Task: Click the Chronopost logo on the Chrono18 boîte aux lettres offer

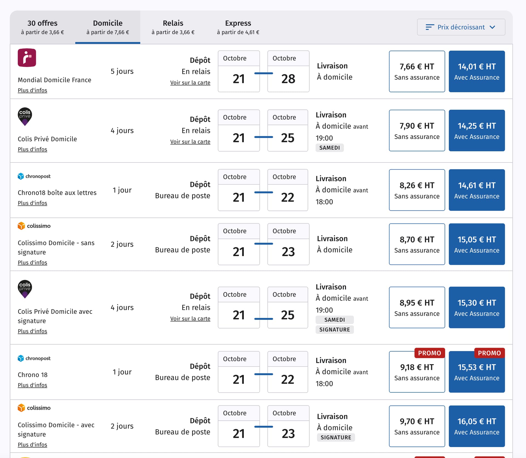Action: click(34, 176)
